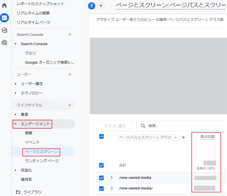Open the Home icon in left rail
Screen dimensions: 227x196
pos(4,6)
